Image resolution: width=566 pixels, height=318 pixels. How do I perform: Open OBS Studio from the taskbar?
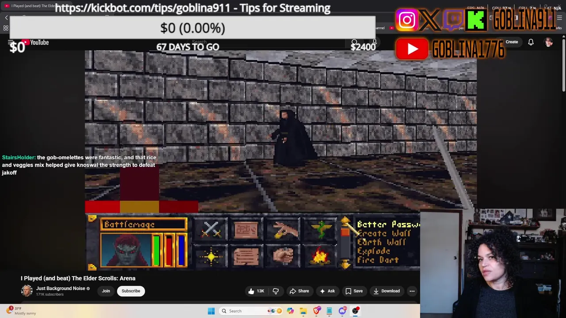(x=356, y=311)
